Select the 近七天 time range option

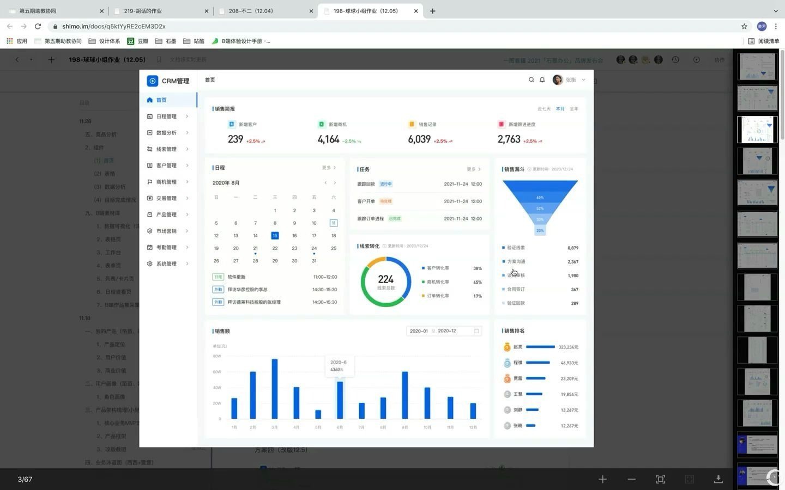[544, 109]
